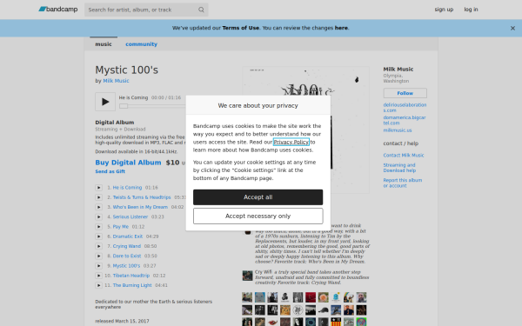Switch to the music tab

(104, 44)
